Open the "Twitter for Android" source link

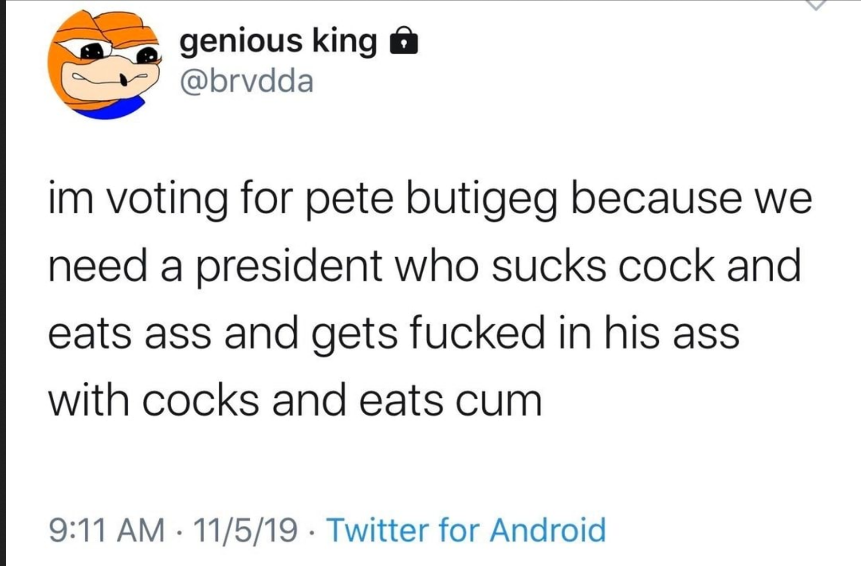click(466, 530)
